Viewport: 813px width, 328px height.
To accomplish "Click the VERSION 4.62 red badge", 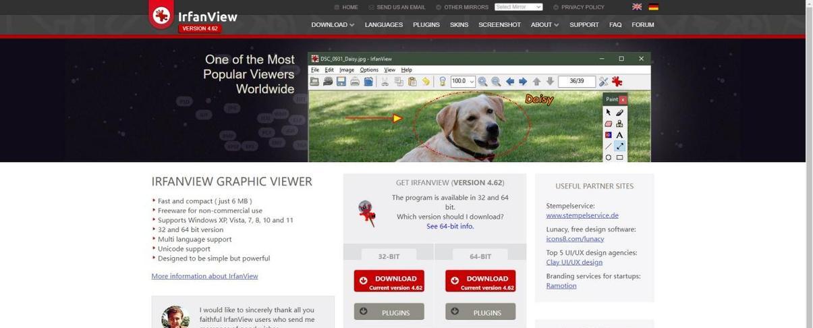I will click(200, 28).
